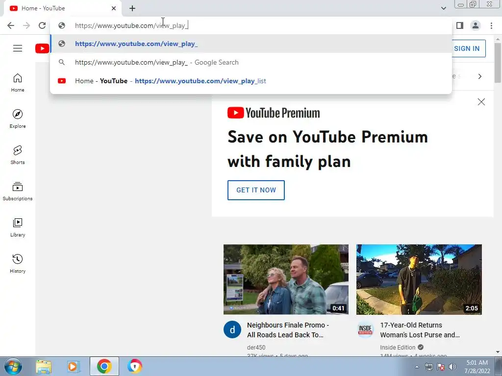Click the YouTube logo icon
Screen dimensions: 502x376
pos(42,48)
